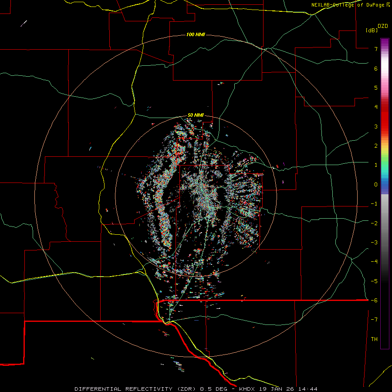Click the purple top of the color bar
Image resolution: width=392 pixels, height=392 pixels.
coord(385,43)
